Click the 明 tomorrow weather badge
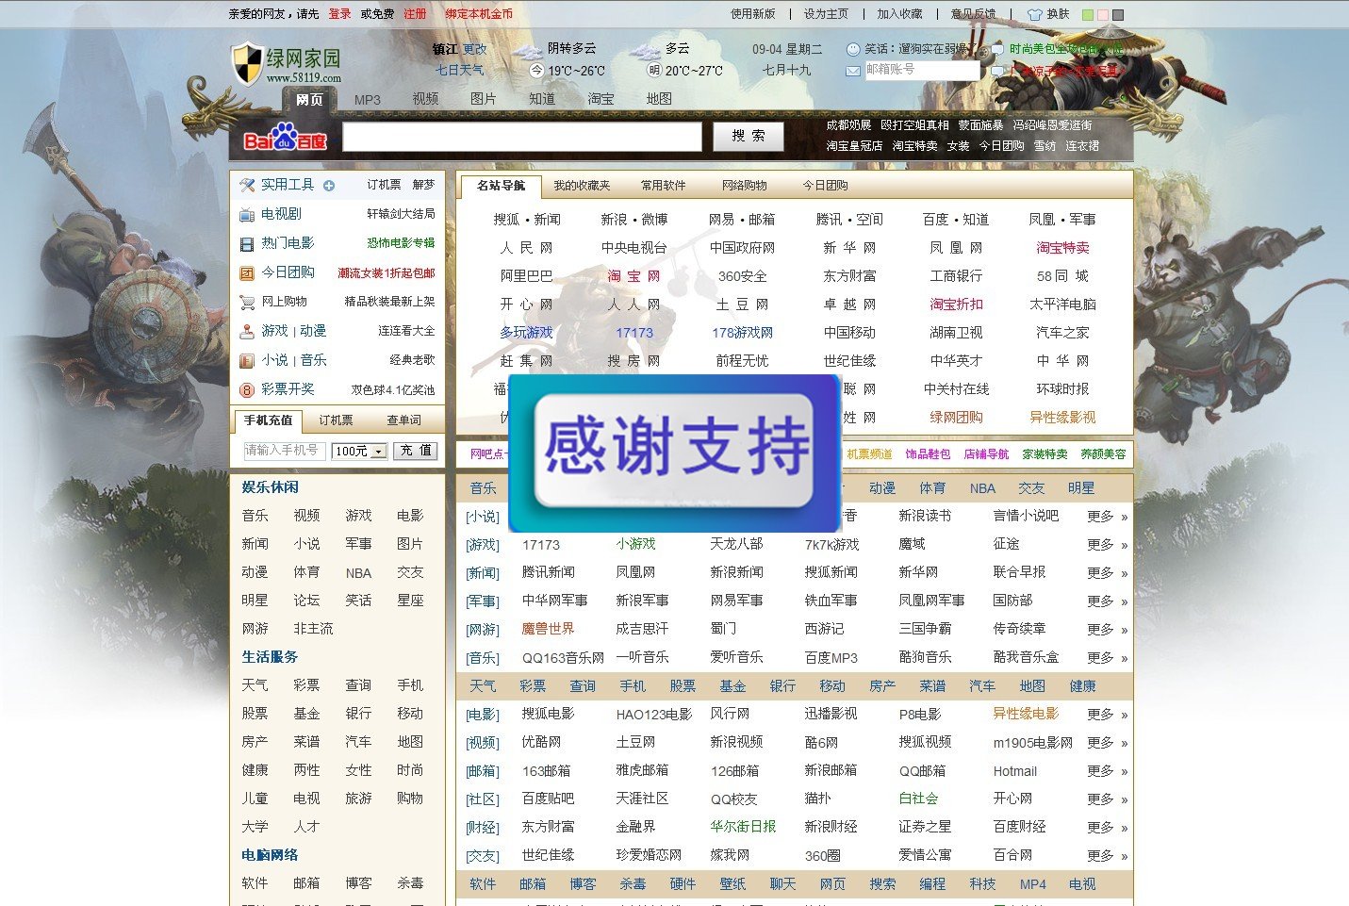The image size is (1349, 906). click(x=653, y=71)
